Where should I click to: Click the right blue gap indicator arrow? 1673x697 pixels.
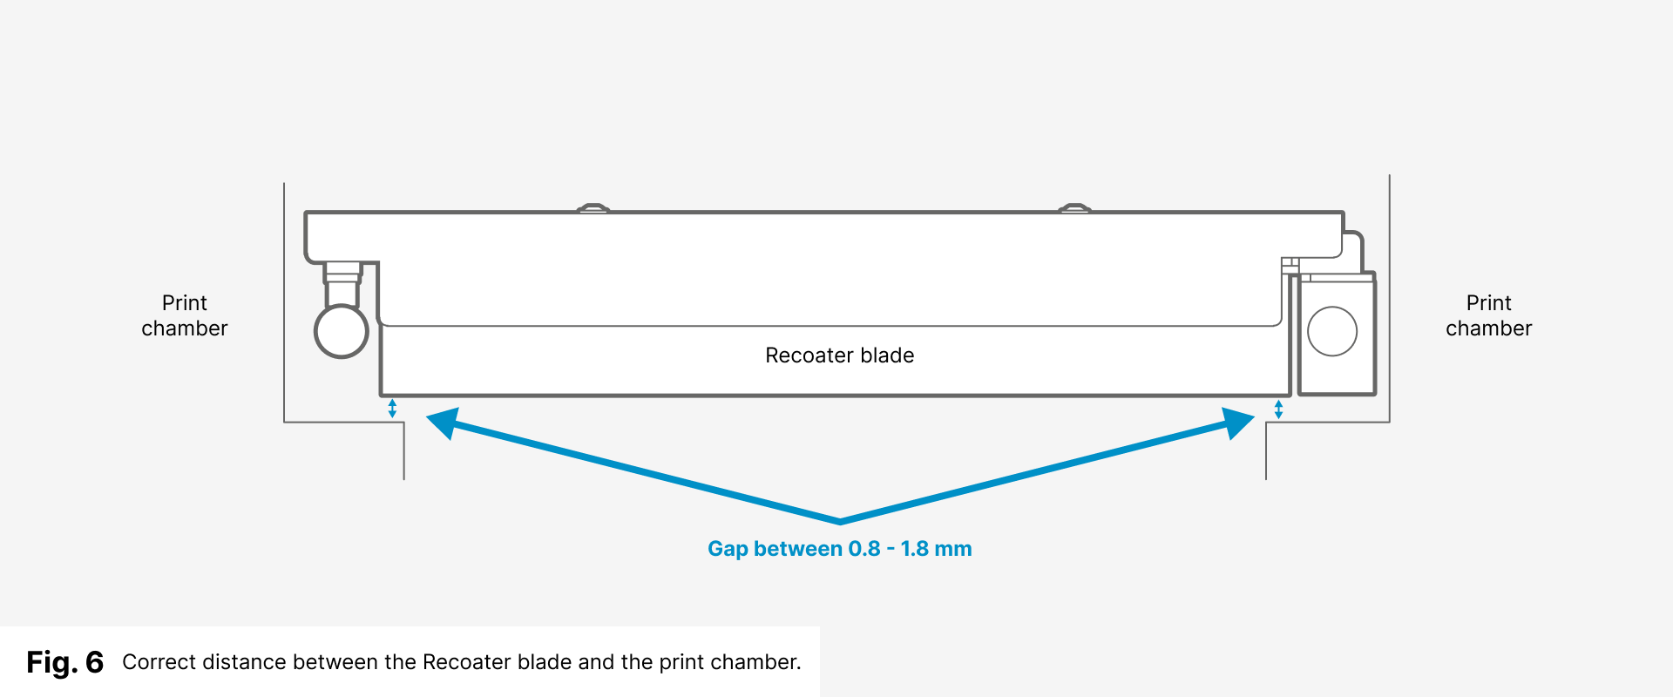[x=1278, y=409]
